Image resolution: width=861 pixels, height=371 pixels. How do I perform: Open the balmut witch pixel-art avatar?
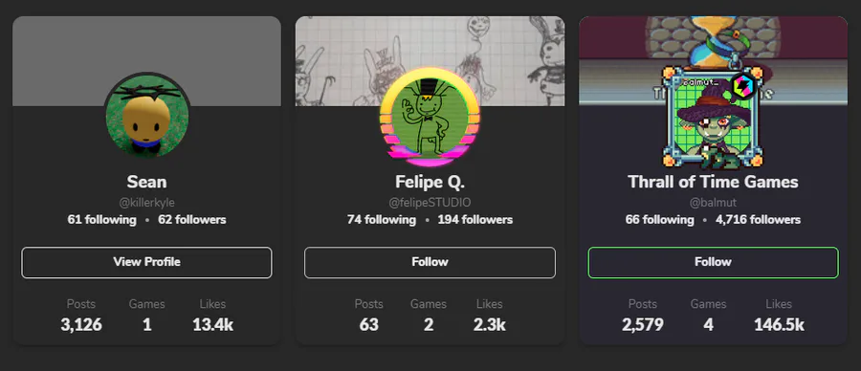click(713, 117)
